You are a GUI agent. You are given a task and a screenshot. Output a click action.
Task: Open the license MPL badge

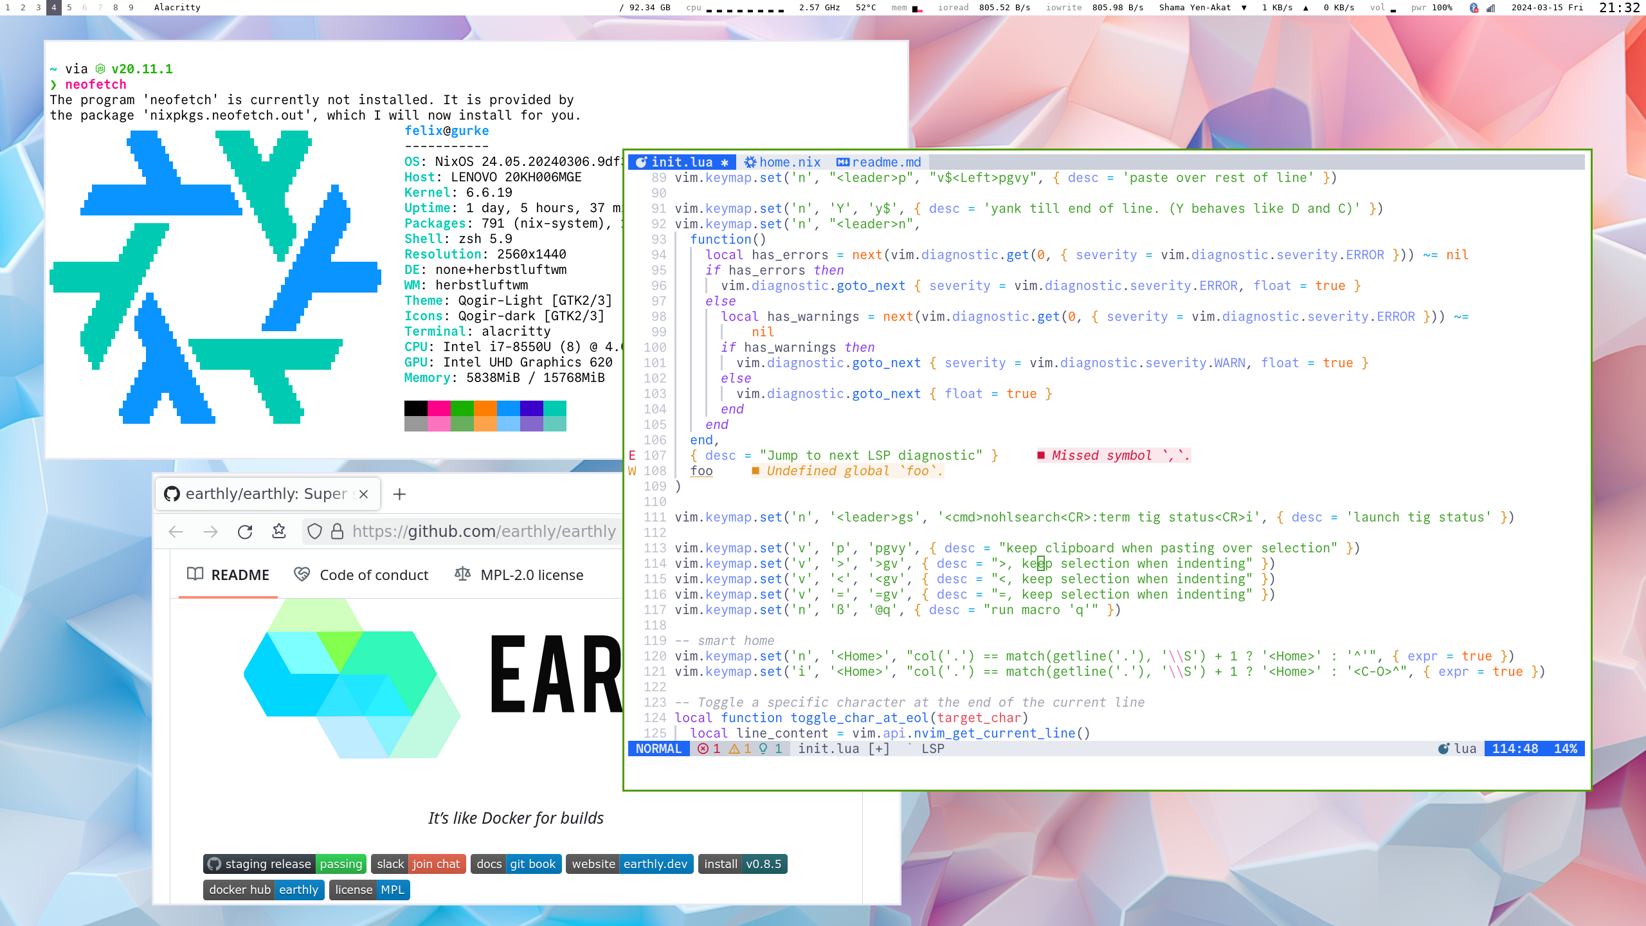[x=370, y=889]
